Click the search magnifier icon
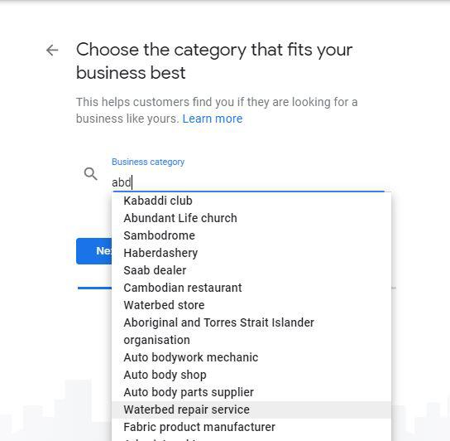Image resolution: width=450 pixels, height=441 pixels. click(x=90, y=174)
